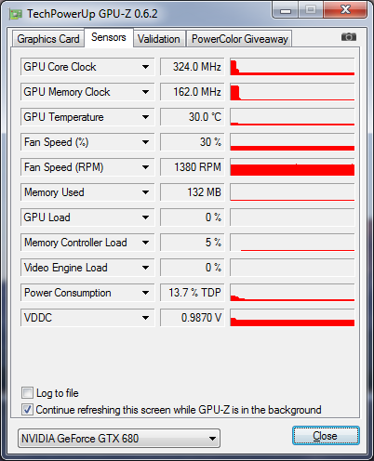The image size is (374, 461).
Task: Click the camera screenshot icon
Action: pos(349,37)
